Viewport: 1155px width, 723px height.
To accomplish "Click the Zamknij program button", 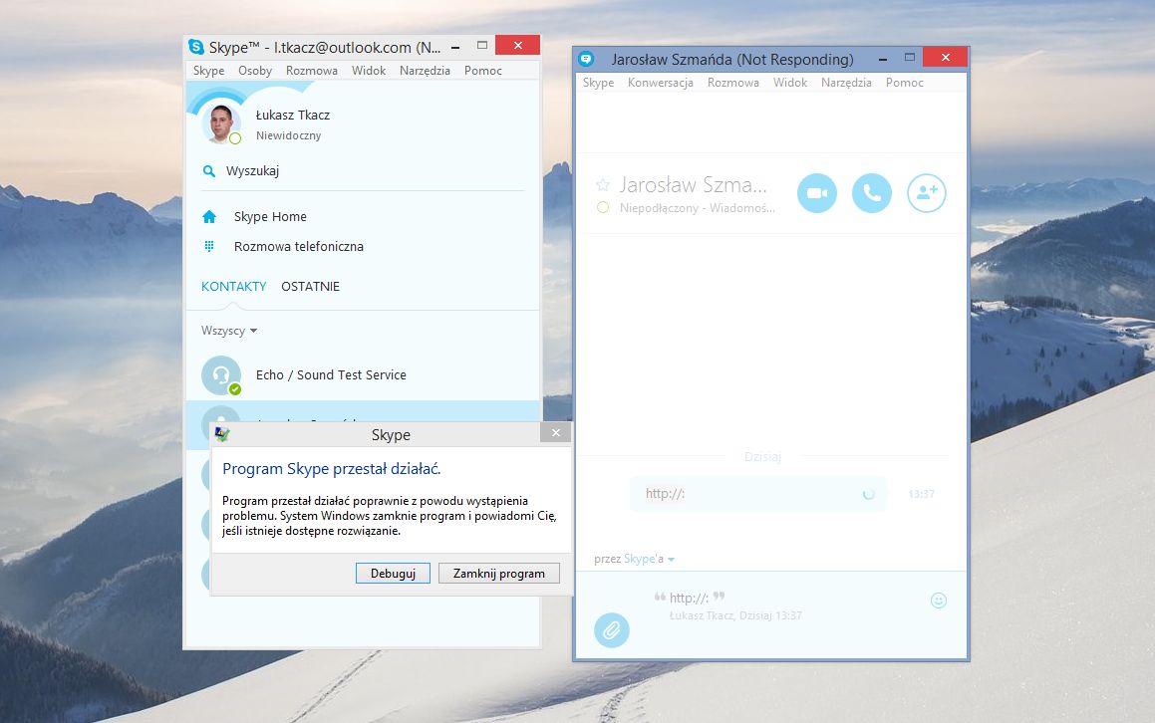I will [498, 574].
